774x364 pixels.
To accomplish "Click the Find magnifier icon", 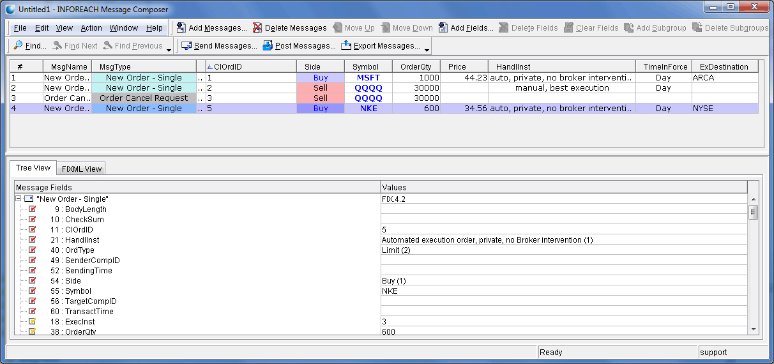I will tap(18, 46).
